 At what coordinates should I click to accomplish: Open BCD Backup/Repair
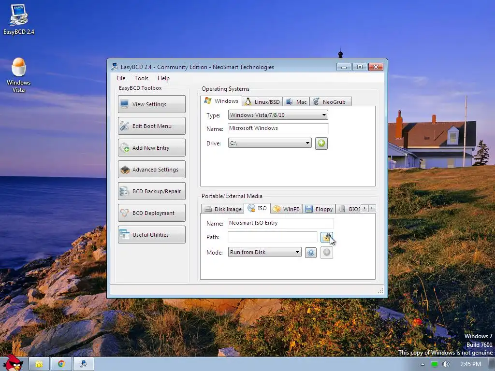coord(151,191)
